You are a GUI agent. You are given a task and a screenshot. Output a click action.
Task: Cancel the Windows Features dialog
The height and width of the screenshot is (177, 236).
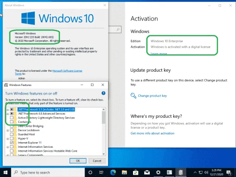(97, 161)
